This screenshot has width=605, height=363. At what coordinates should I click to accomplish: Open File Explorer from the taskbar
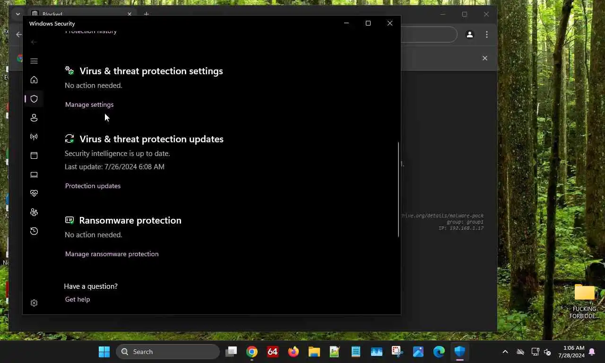click(314, 352)
